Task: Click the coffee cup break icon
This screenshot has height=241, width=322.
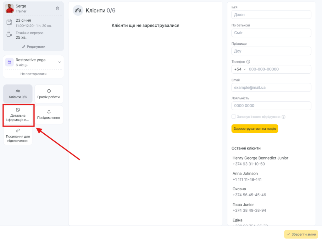Action: pos(9,35)
